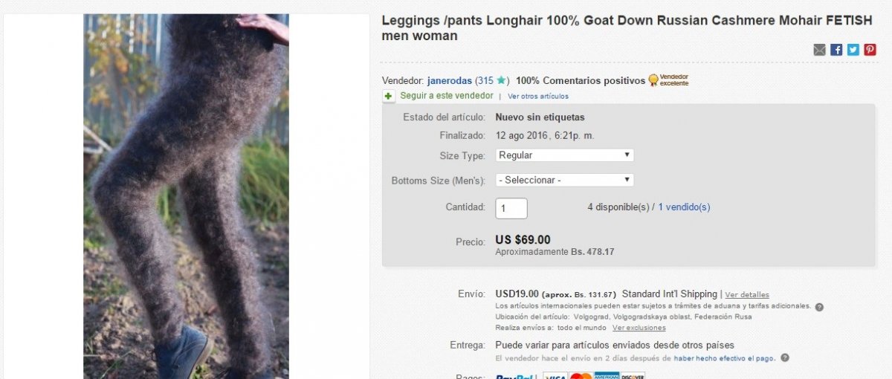
Task: Open the 1 vendido(s) link
Action: 684,207
